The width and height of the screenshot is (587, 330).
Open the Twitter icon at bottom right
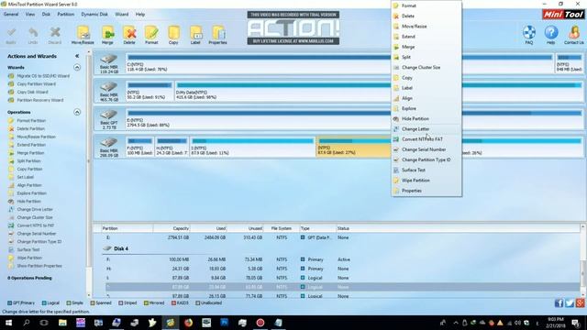point(570,303)
